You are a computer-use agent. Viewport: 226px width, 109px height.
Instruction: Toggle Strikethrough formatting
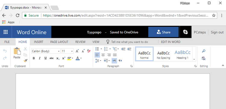coord(52,58)
